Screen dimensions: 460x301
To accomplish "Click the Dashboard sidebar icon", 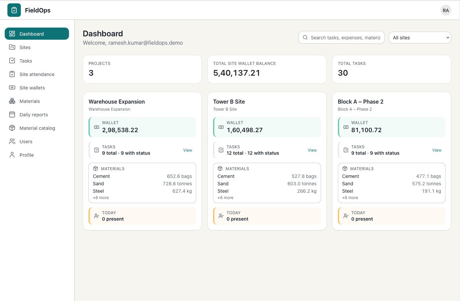I will click(x=12, y=34).
